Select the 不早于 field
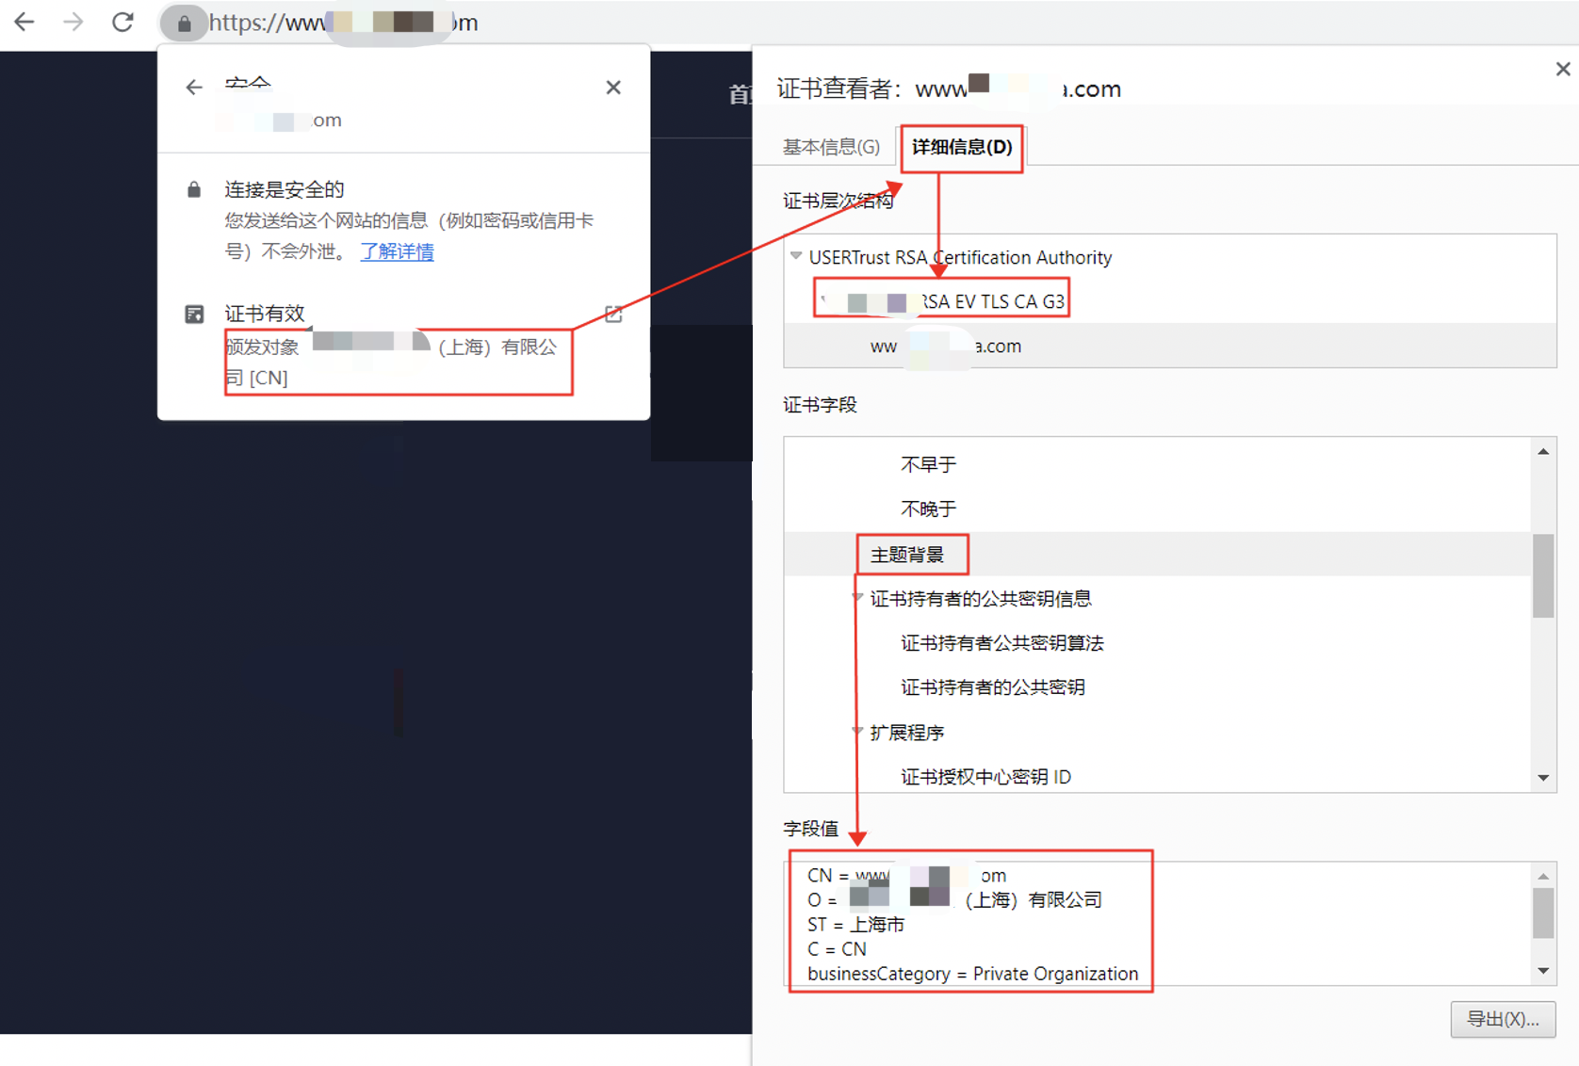The height and width of the screenshot is (1066, 1579). [x=928, y=464]
